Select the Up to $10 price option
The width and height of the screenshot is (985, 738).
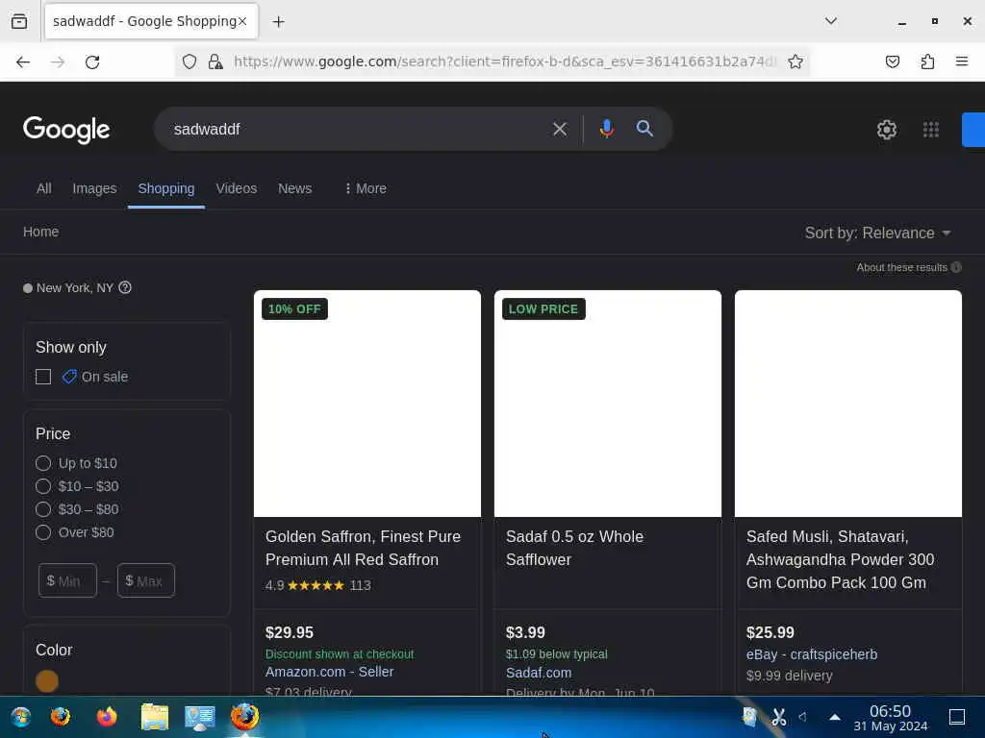point(43,463)
